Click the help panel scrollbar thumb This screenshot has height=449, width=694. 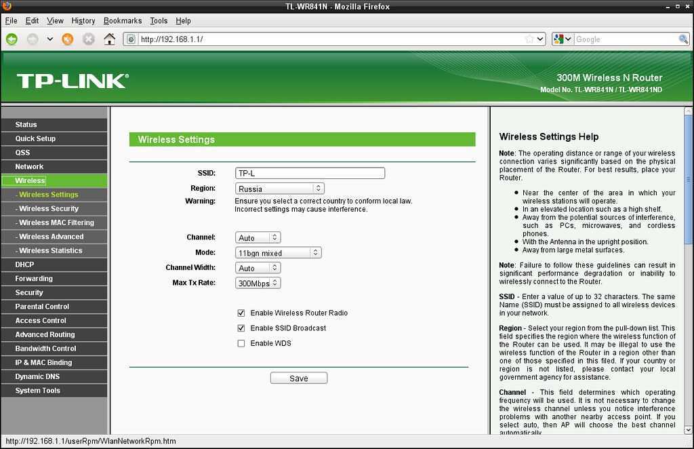(x=689, y=179)
